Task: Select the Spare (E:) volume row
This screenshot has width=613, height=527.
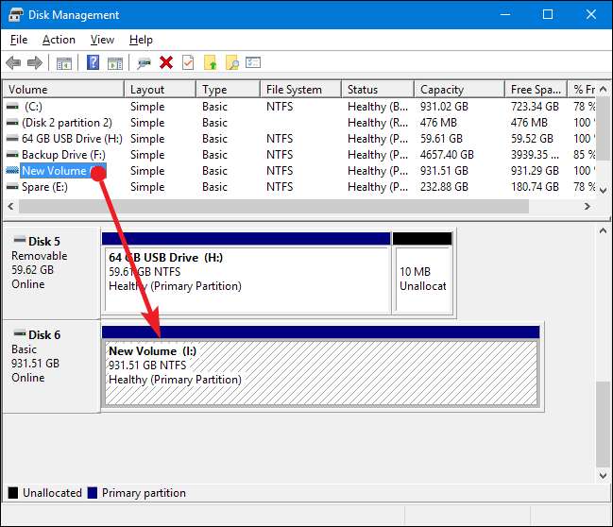Action: (x=299, y=186)
